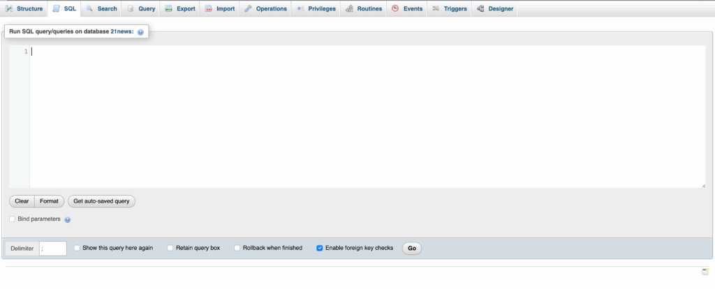The height and width of the screenshot is (289, 715).
Task: Run the query with Go button
Action: (412, 249)
